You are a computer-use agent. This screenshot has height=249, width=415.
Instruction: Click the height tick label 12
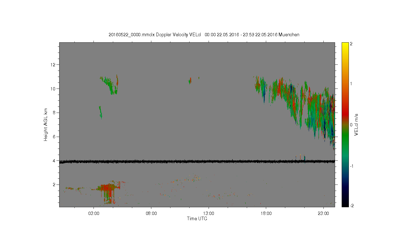coord(53,65)
